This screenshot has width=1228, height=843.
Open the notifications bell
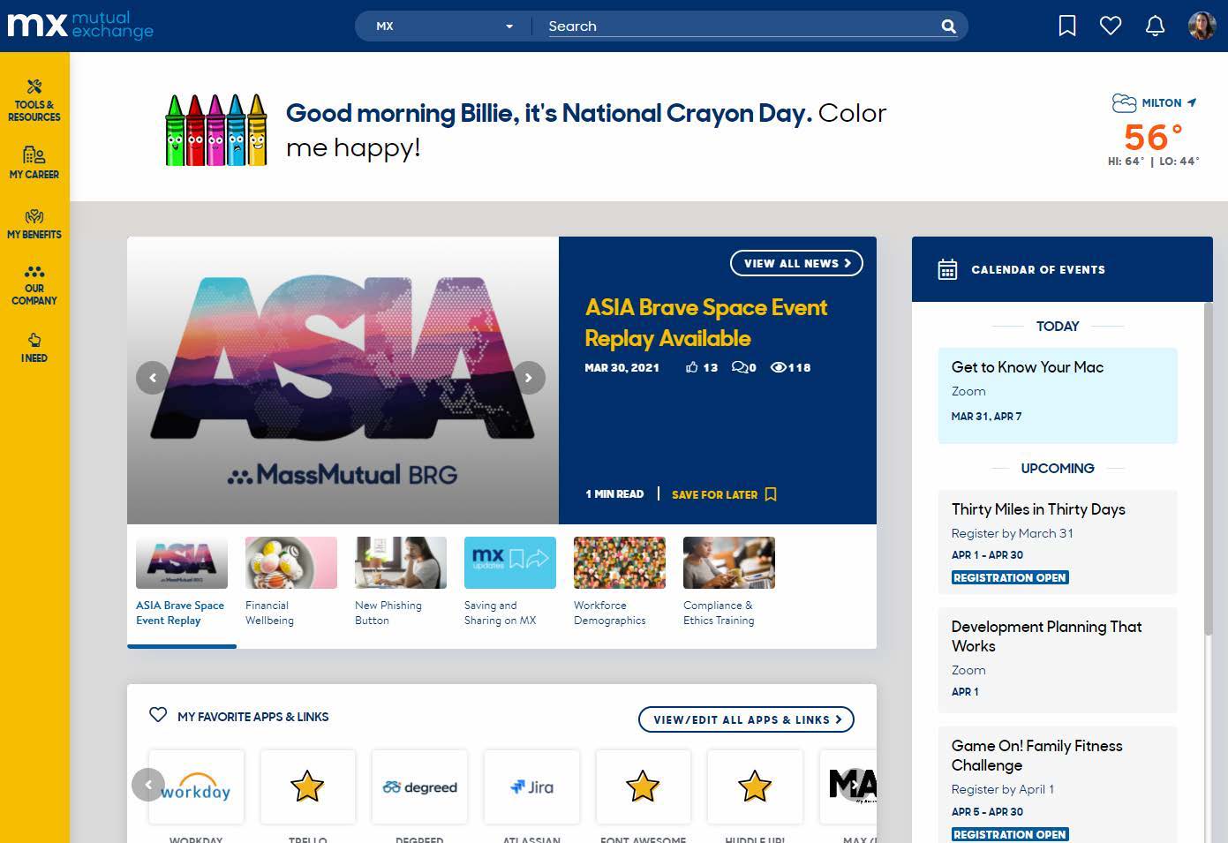click(1155, 26)
